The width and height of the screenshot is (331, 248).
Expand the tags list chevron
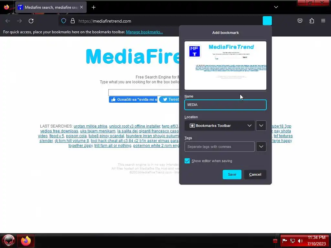coord(261,147)
